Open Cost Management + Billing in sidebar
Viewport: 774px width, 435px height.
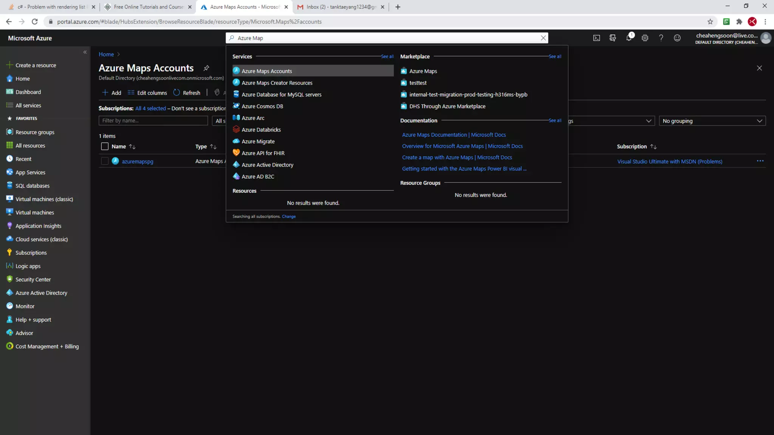(47, 346)
